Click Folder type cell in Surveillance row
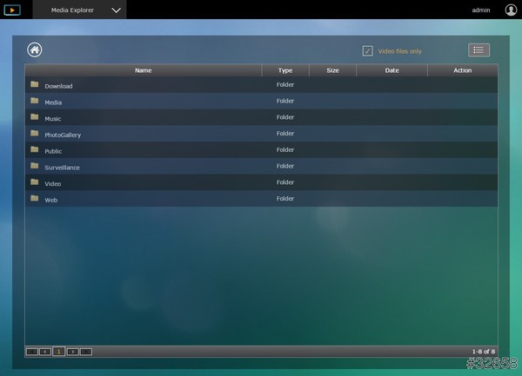Viewport: 522px width, 376px height. 285,166
